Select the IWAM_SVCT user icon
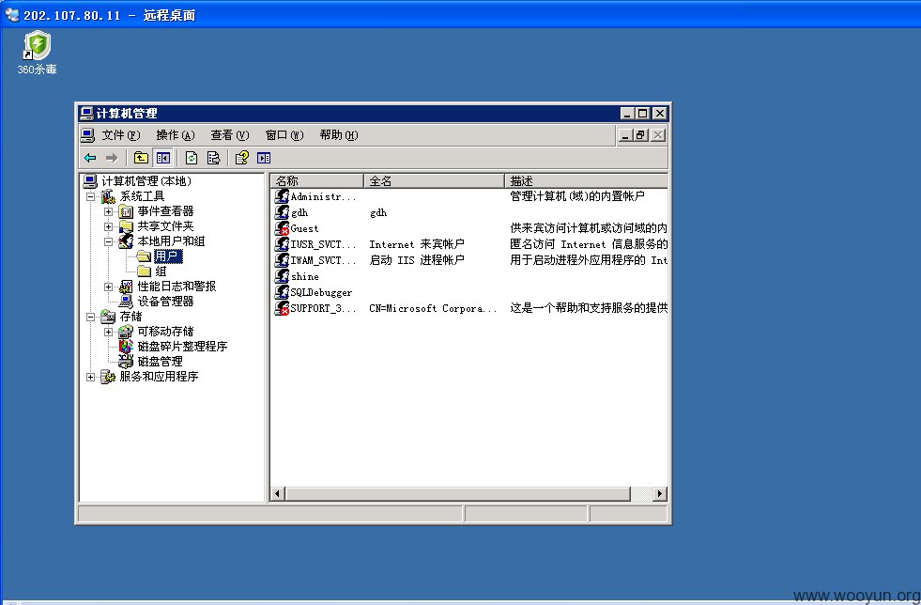 click(x=282, y=259)
